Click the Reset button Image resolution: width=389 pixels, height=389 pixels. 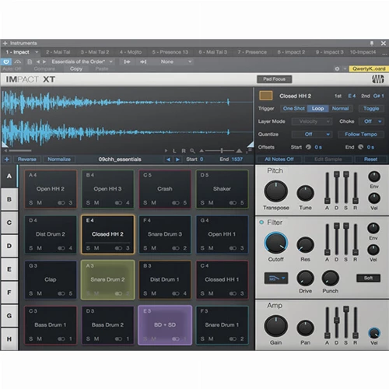click(x=370, y=159)
